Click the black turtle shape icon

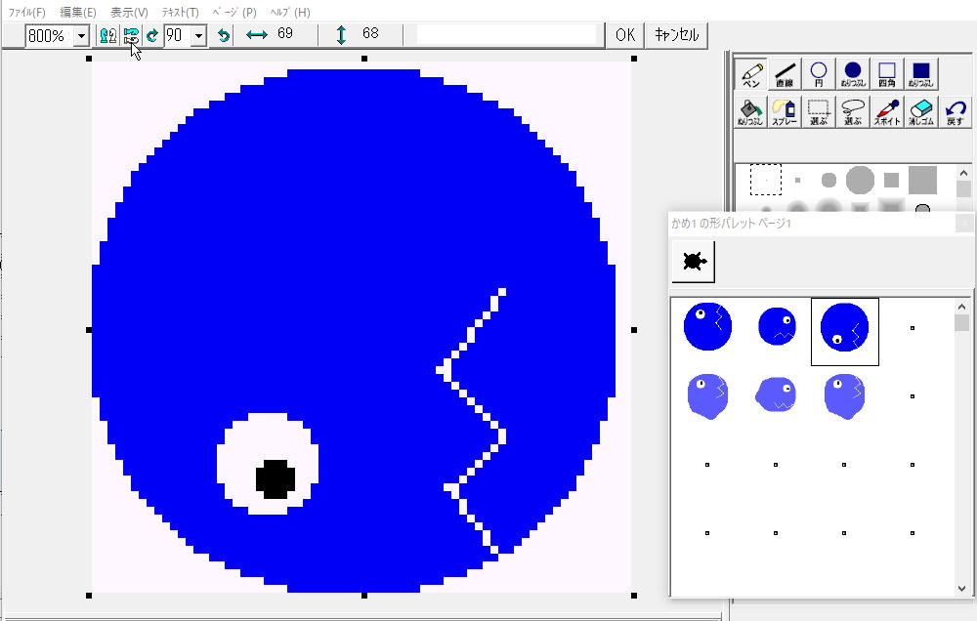(694, 262)
